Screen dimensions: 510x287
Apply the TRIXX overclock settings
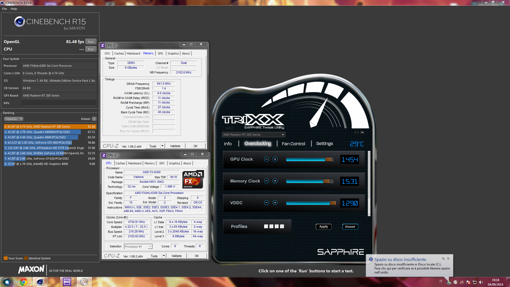pyautogui.click(x=323, y=227)
